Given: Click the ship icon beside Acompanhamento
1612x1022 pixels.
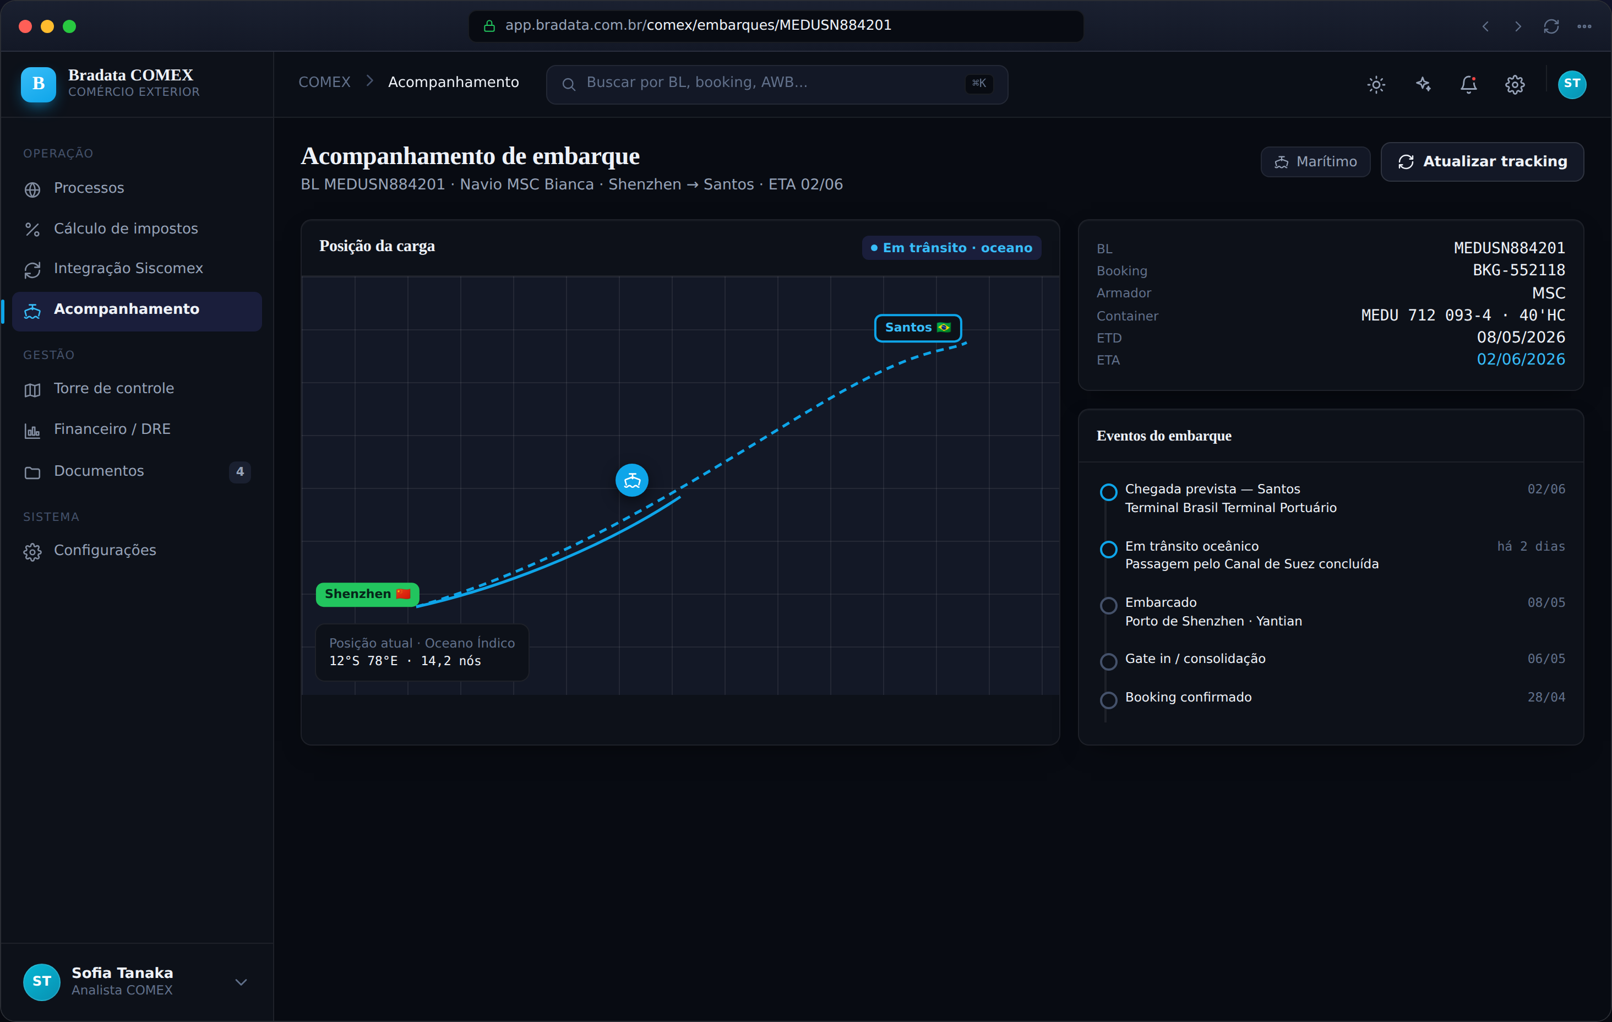Looking at the screenshot, I should point(32,311).
